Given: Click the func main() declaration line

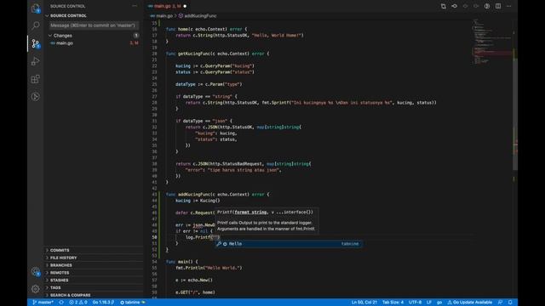Looking at the screenshot, I should [x=181, y=262].
